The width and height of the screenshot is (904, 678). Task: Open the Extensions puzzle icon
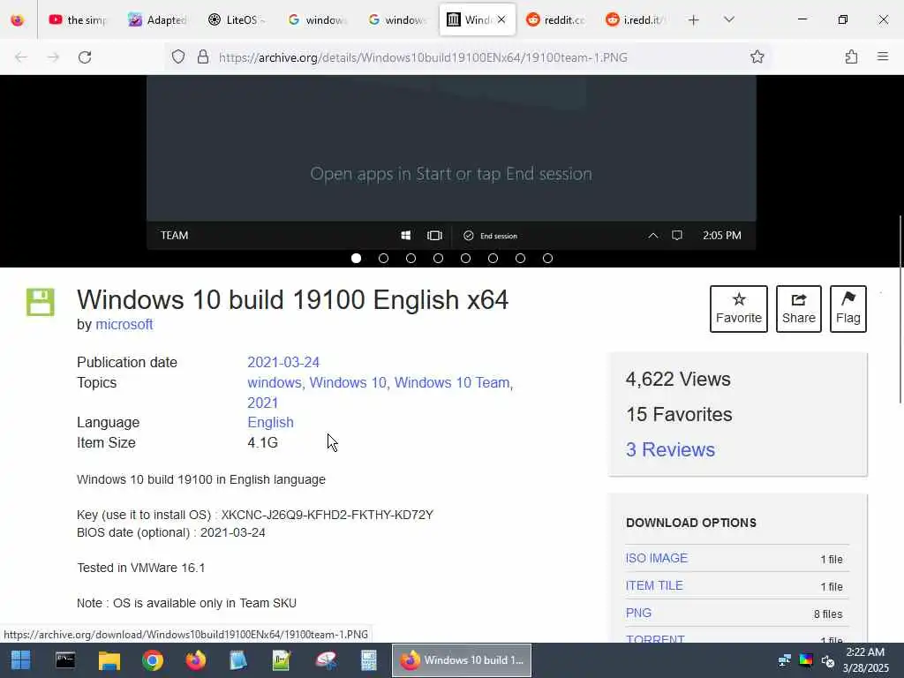[x=851, y=56]
